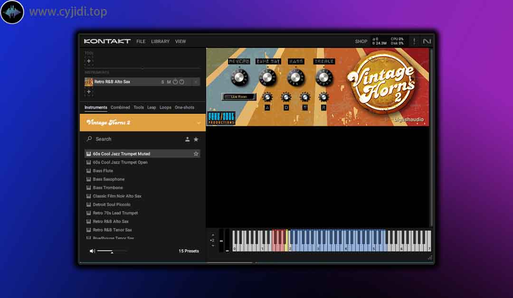Click the pitch bend wheel strip
This screenshot has height=298, width=513.
tap(221, 241)
